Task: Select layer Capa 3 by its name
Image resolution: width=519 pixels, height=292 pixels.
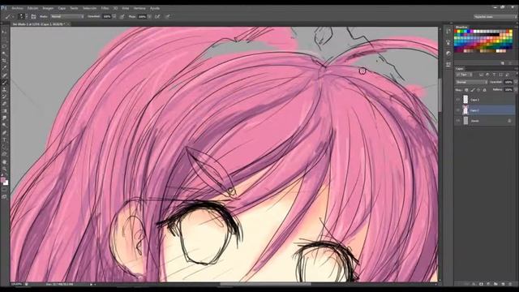Action: 474,100
